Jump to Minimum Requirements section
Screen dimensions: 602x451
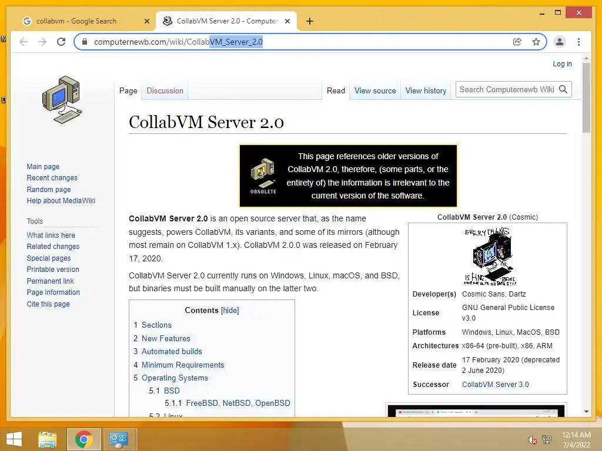pyautogui.click(x=183, y=365)
